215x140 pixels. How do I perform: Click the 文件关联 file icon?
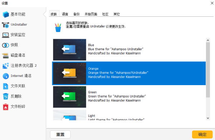click(6, 86)
